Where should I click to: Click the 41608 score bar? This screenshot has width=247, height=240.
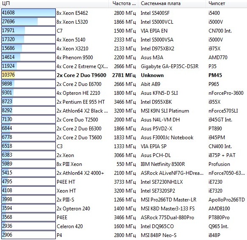coord(28,13)
